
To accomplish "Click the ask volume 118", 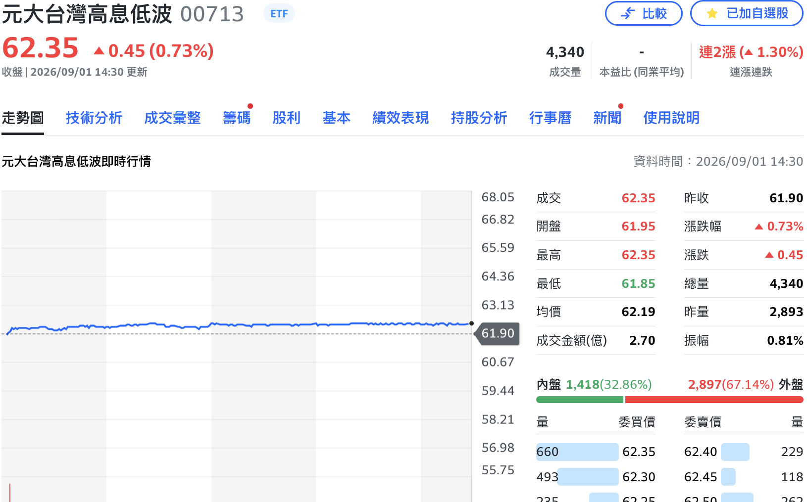I will coord(792,477).
